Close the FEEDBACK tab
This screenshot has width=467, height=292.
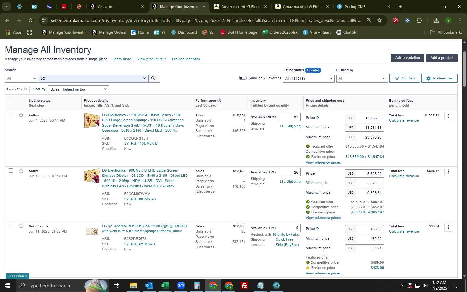pyautogui.click(x=26, y=276)
